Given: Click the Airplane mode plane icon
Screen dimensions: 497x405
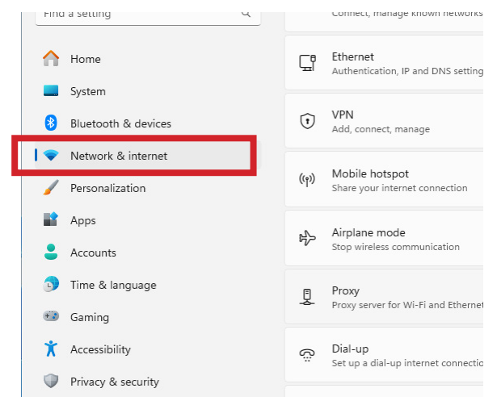Looking at the screenshot, I should point(307,238).
